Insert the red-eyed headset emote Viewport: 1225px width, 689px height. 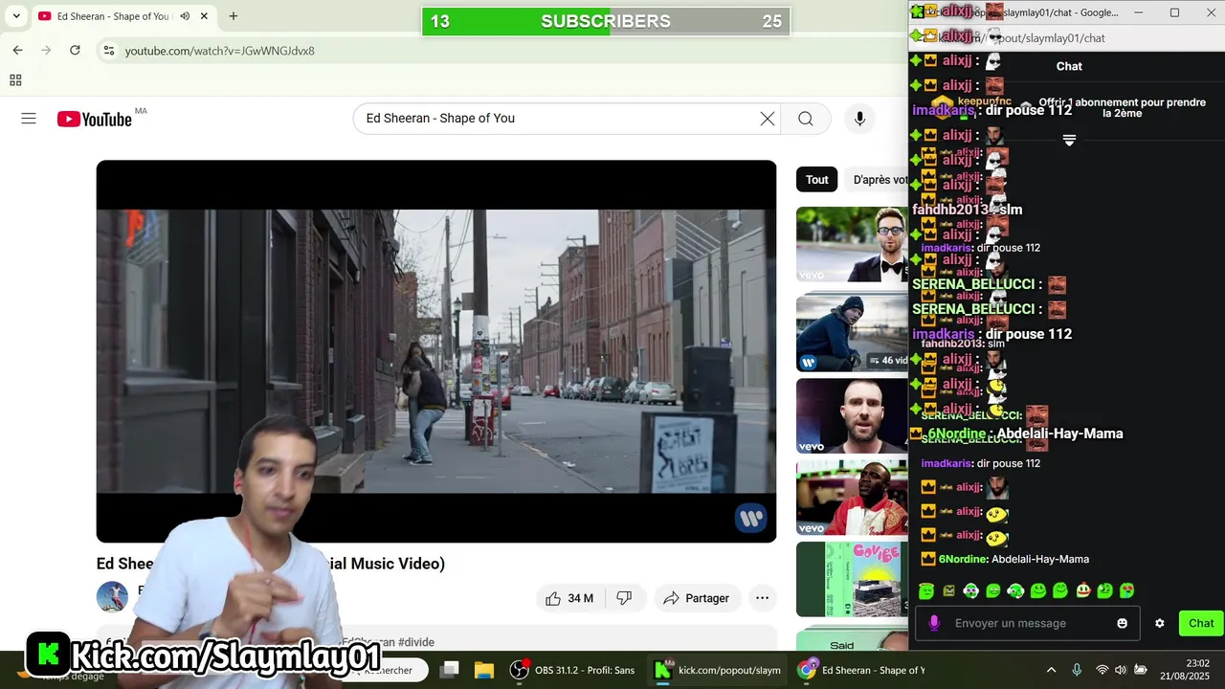click(1015, 591)
